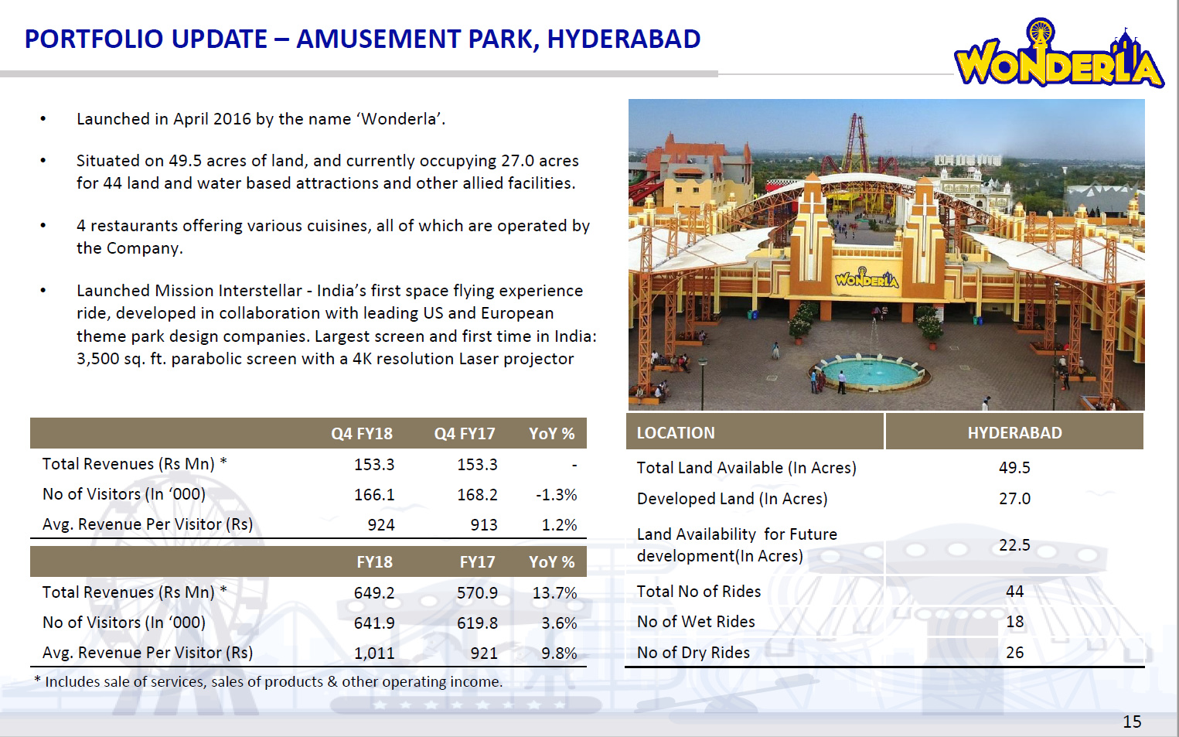Click the page number 15
Screen dimensions: 1179x737
(x=1132, y=722)
